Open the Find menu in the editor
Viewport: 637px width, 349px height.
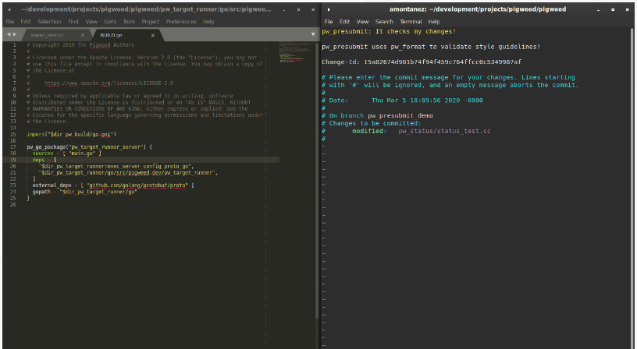pyautogui.click(x=73, y=22)
